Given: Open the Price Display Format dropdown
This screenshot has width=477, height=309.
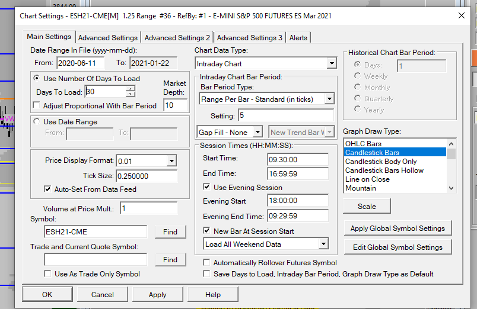Looking at the screenshot, I should point(171,161).
